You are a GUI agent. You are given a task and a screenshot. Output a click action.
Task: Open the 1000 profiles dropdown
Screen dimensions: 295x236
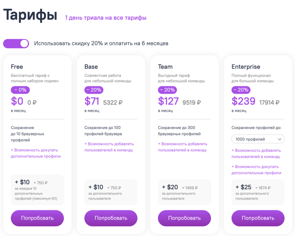258,139
